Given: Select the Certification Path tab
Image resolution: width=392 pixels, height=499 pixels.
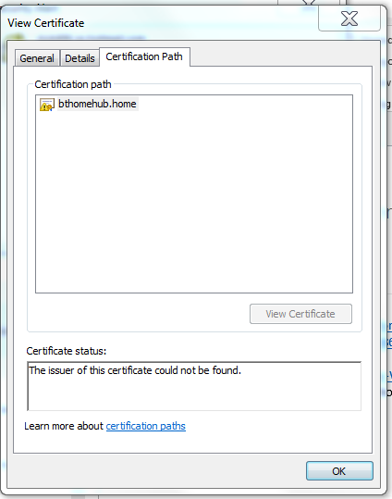Looking at the screenshot, I should tap(144, 56).
